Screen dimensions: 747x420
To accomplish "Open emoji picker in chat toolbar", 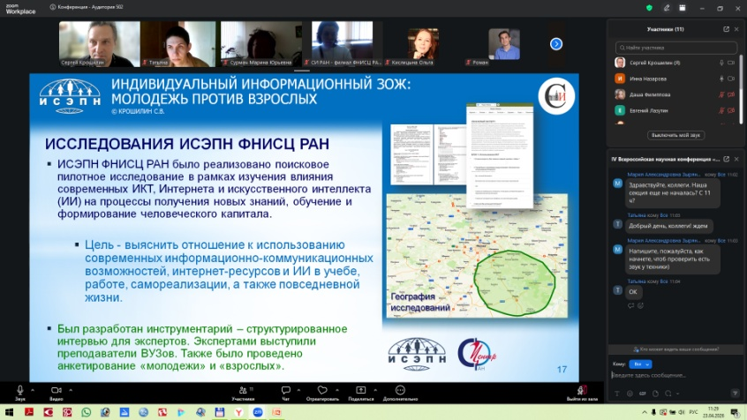I will click(x=630, y=394).
